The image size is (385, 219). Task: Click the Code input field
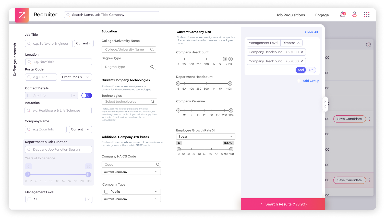tap(131, 165)
